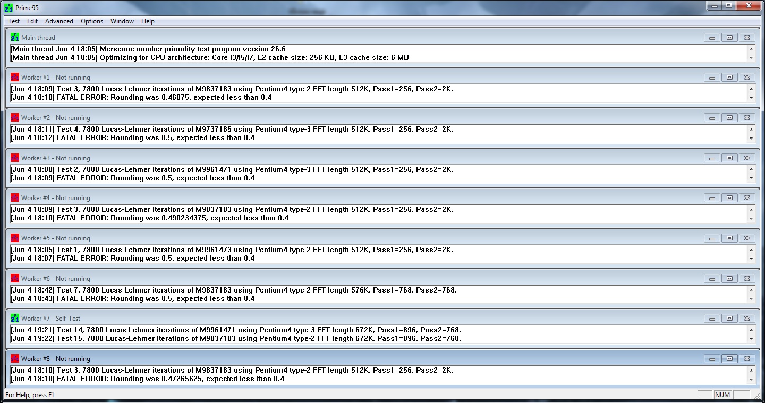Minimize the Worker #7 Self-Test window

[x=712, y=319]
